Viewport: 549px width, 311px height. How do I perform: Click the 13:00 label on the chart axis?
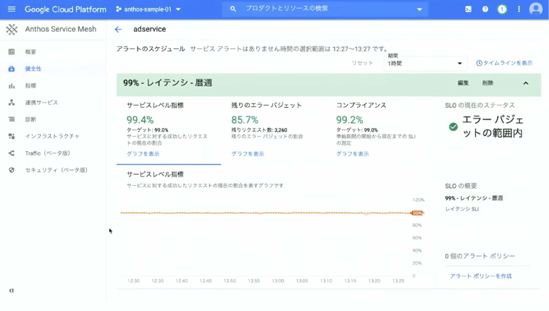tap(278, 281)
